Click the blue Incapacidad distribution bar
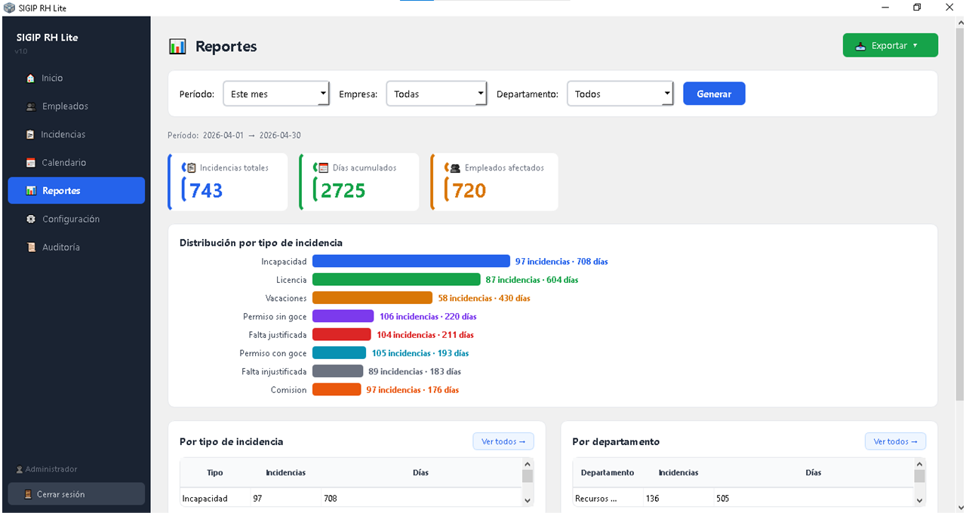966x513 pixels. pos(411,261)
